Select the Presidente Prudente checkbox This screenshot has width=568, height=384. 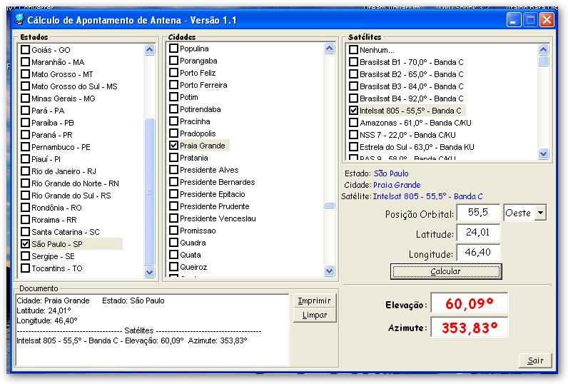[x=173, y=206]
